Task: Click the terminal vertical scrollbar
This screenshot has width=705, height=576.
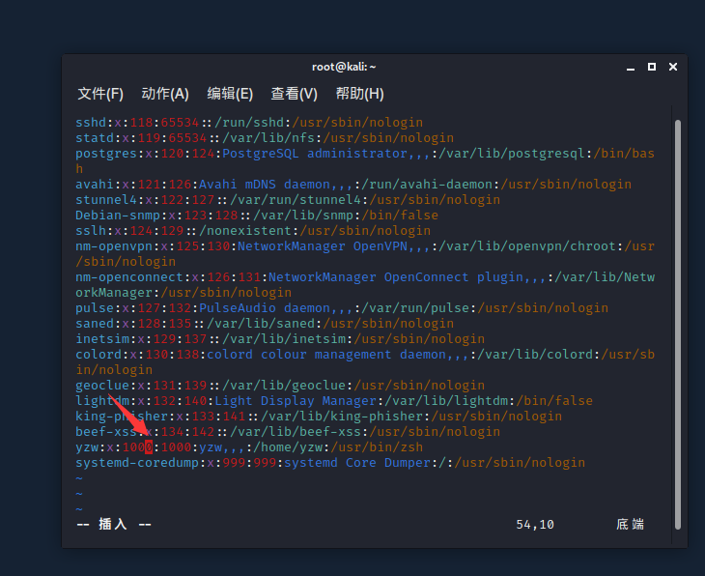Action: 677,319
